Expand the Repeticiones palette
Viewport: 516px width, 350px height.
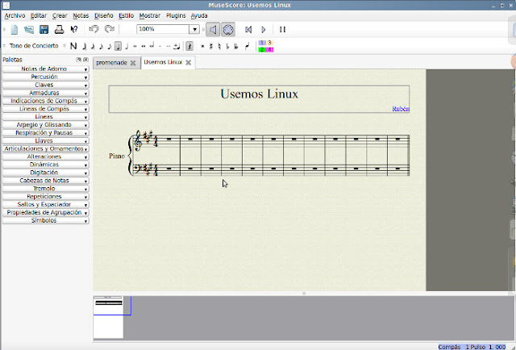coord(45,197)
